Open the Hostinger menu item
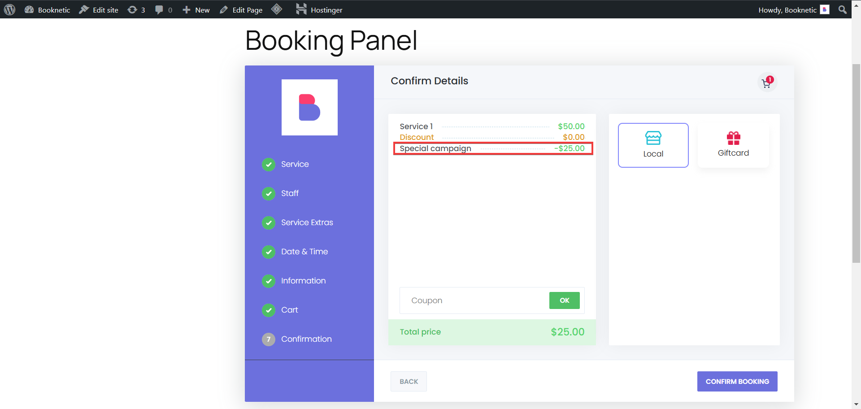861x409 pixels. pos(319,9)
